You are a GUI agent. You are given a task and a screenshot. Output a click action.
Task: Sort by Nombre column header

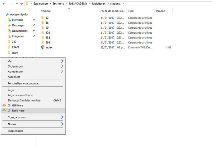click(x=46, y=11)
